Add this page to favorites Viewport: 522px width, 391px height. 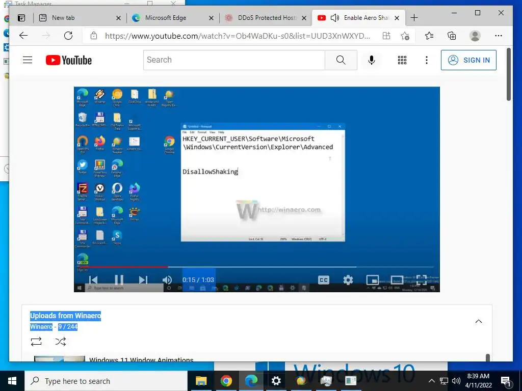(405, 36)
